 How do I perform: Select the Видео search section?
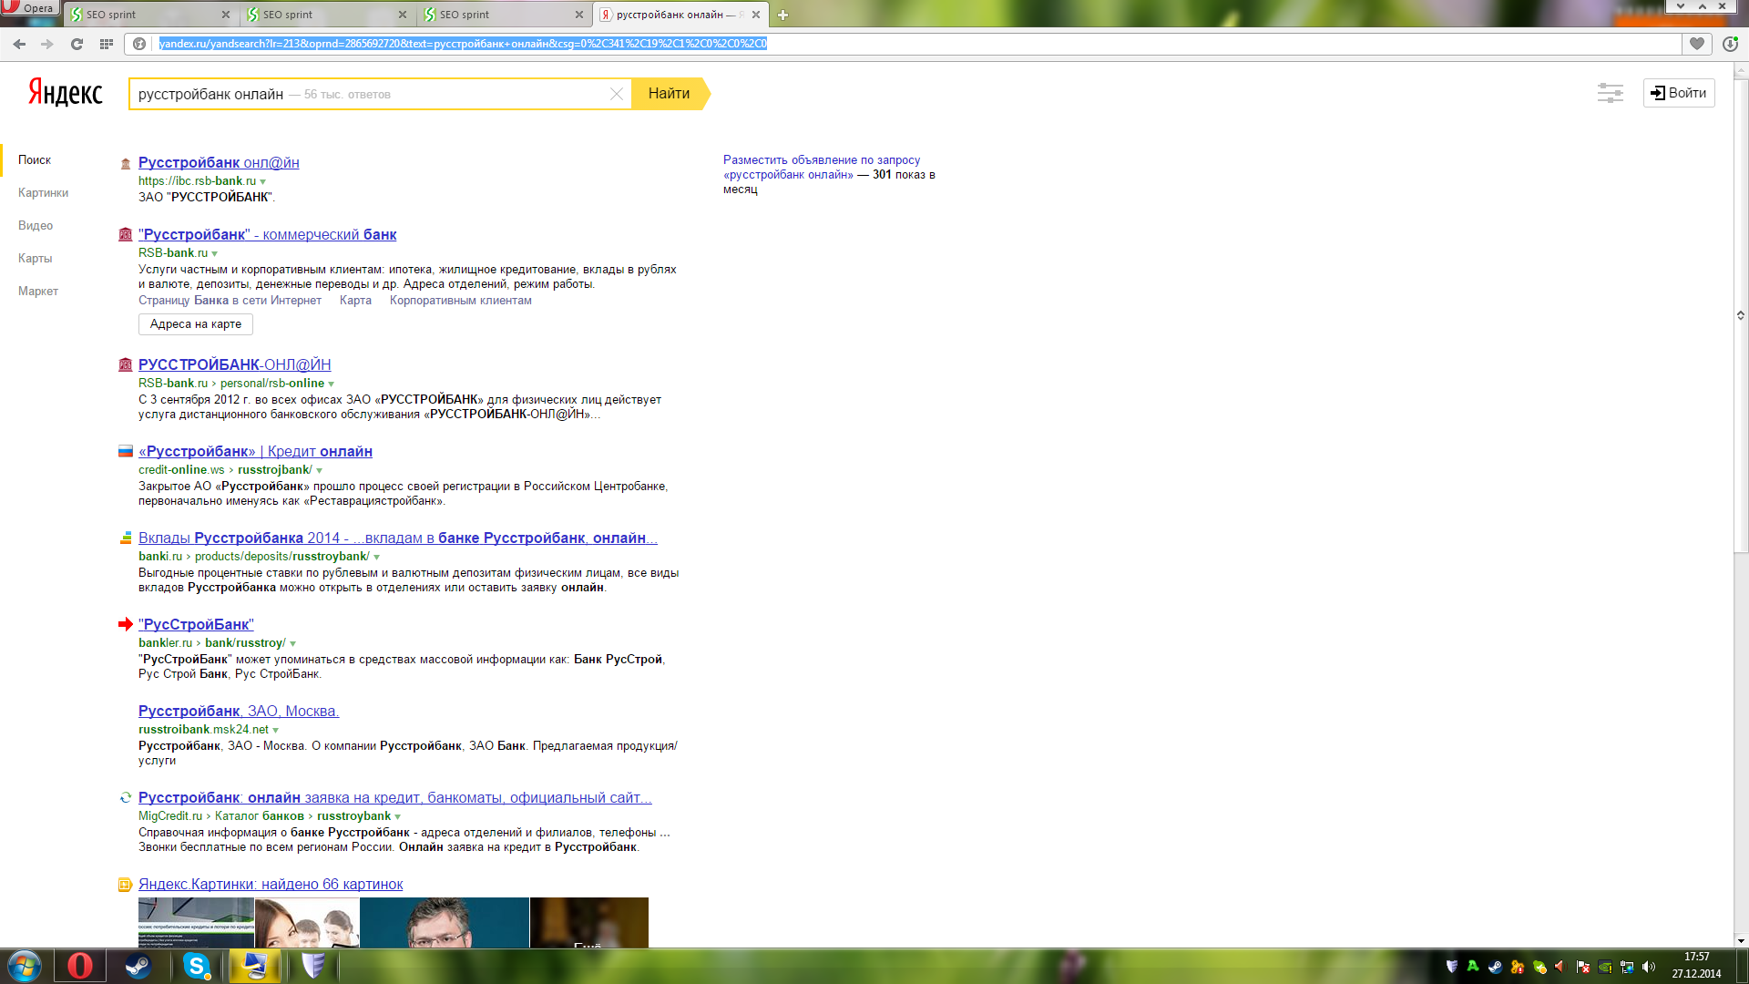36,226
